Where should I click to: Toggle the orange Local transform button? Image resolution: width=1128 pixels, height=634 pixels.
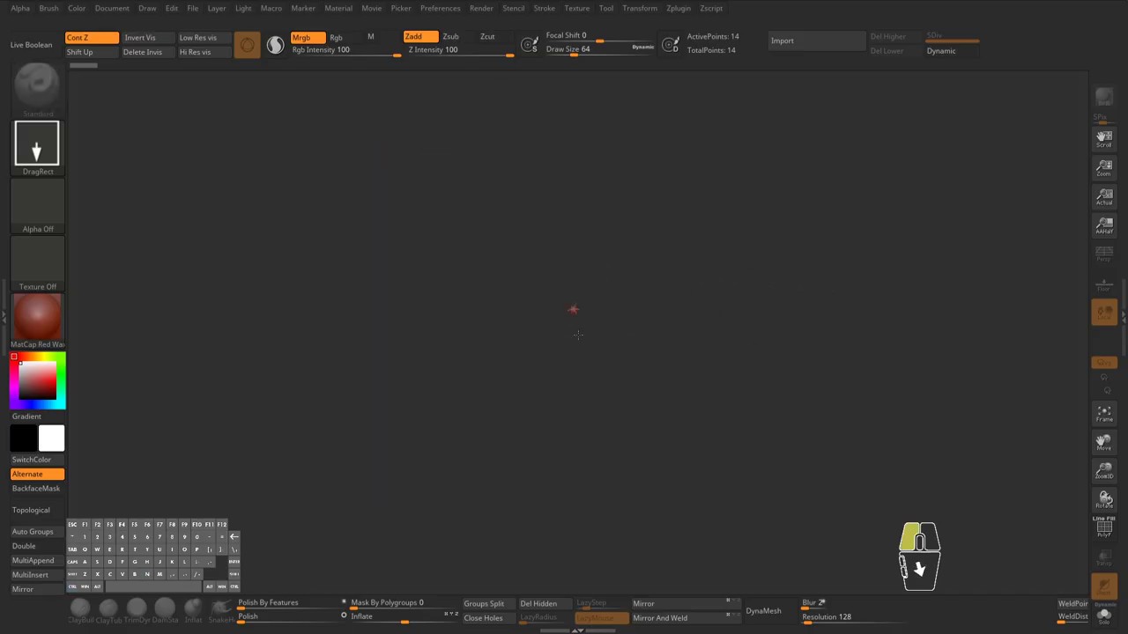[x=1104, y=313]
